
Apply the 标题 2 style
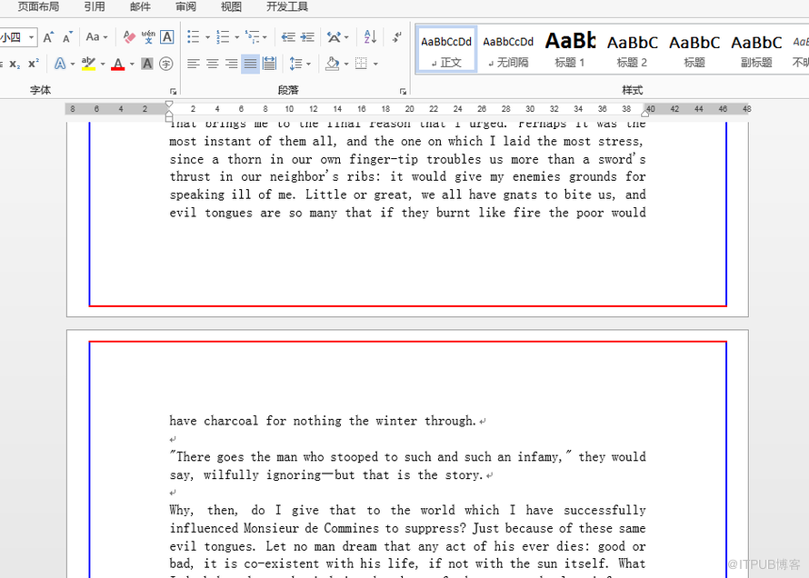pyautogui.click(x=632, y=49)
